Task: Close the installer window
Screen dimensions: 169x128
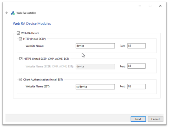Action: (x=160, y=6)
